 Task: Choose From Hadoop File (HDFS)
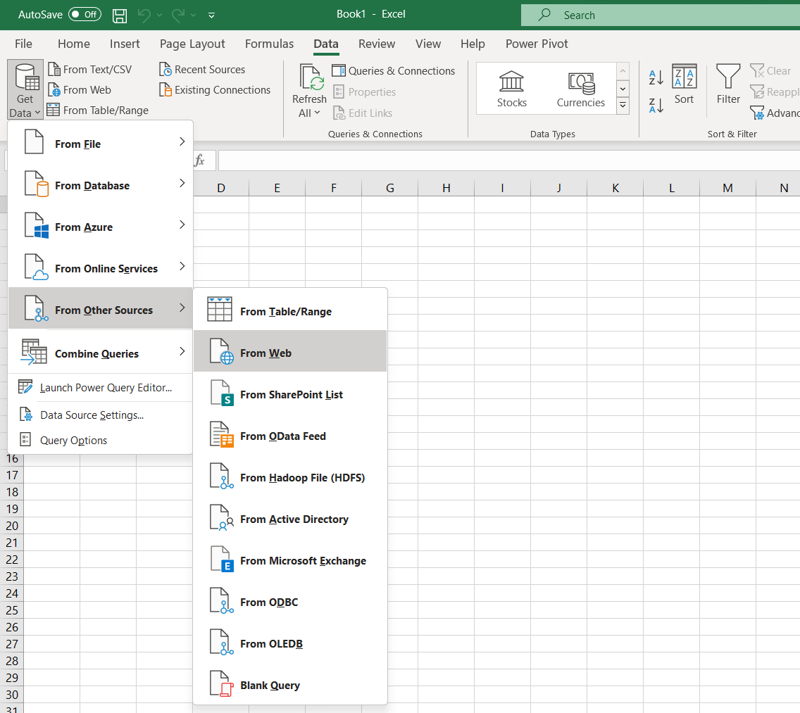click(290, 477)
